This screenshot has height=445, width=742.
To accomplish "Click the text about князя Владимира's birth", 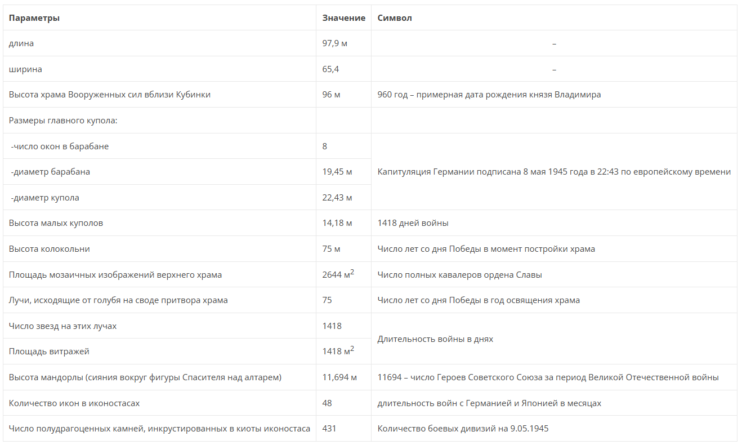I will coord(489,95).
